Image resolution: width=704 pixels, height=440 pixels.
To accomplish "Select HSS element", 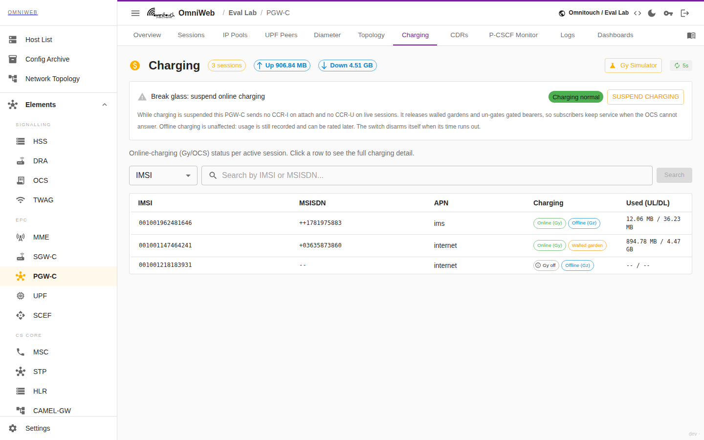I will click(58, 141).
